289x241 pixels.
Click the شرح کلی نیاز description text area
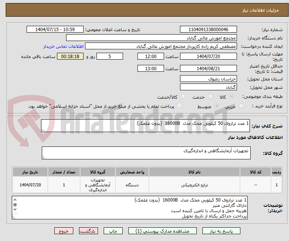pyautogui.click(x=145, y=126)
